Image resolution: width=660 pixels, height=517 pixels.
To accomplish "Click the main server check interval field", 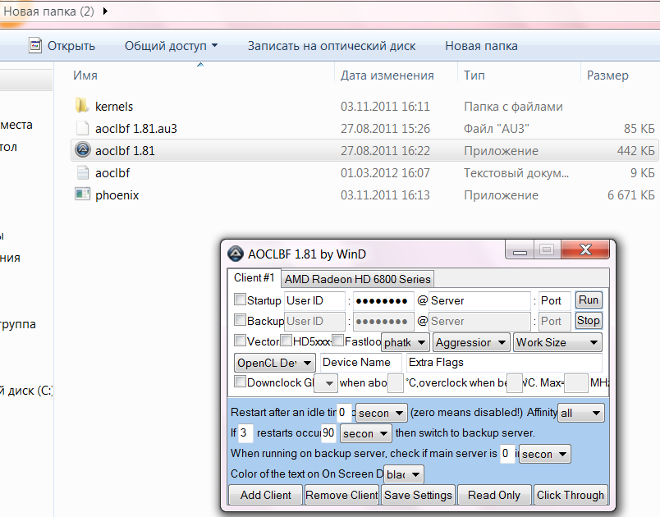I will 506,454.
